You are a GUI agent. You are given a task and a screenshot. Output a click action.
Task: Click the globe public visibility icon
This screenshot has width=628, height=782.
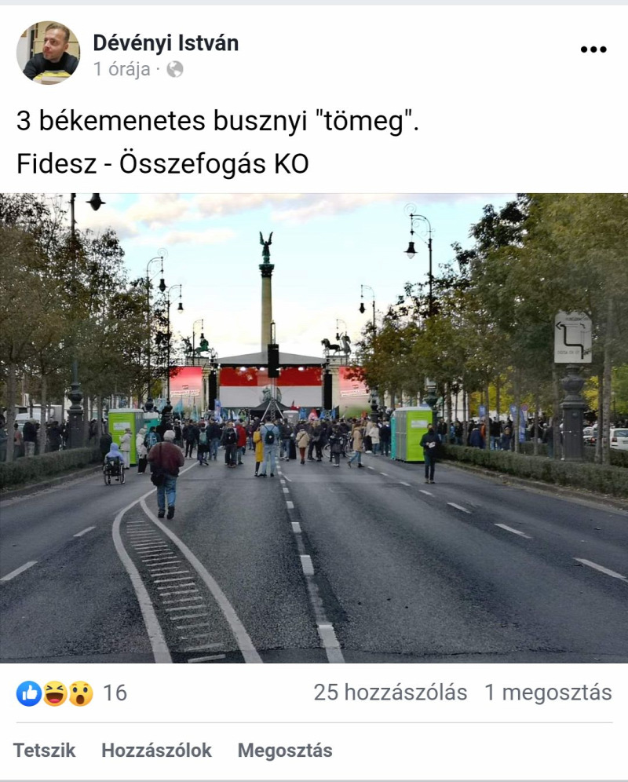[x=174, y=69]
